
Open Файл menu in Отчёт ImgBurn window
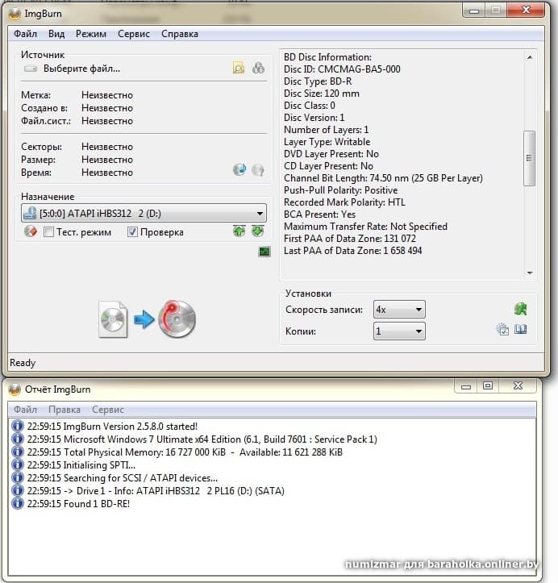click(x=25, y=410)
